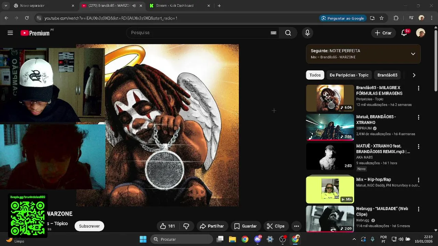Show hidden system tray icons

point(354,239)
